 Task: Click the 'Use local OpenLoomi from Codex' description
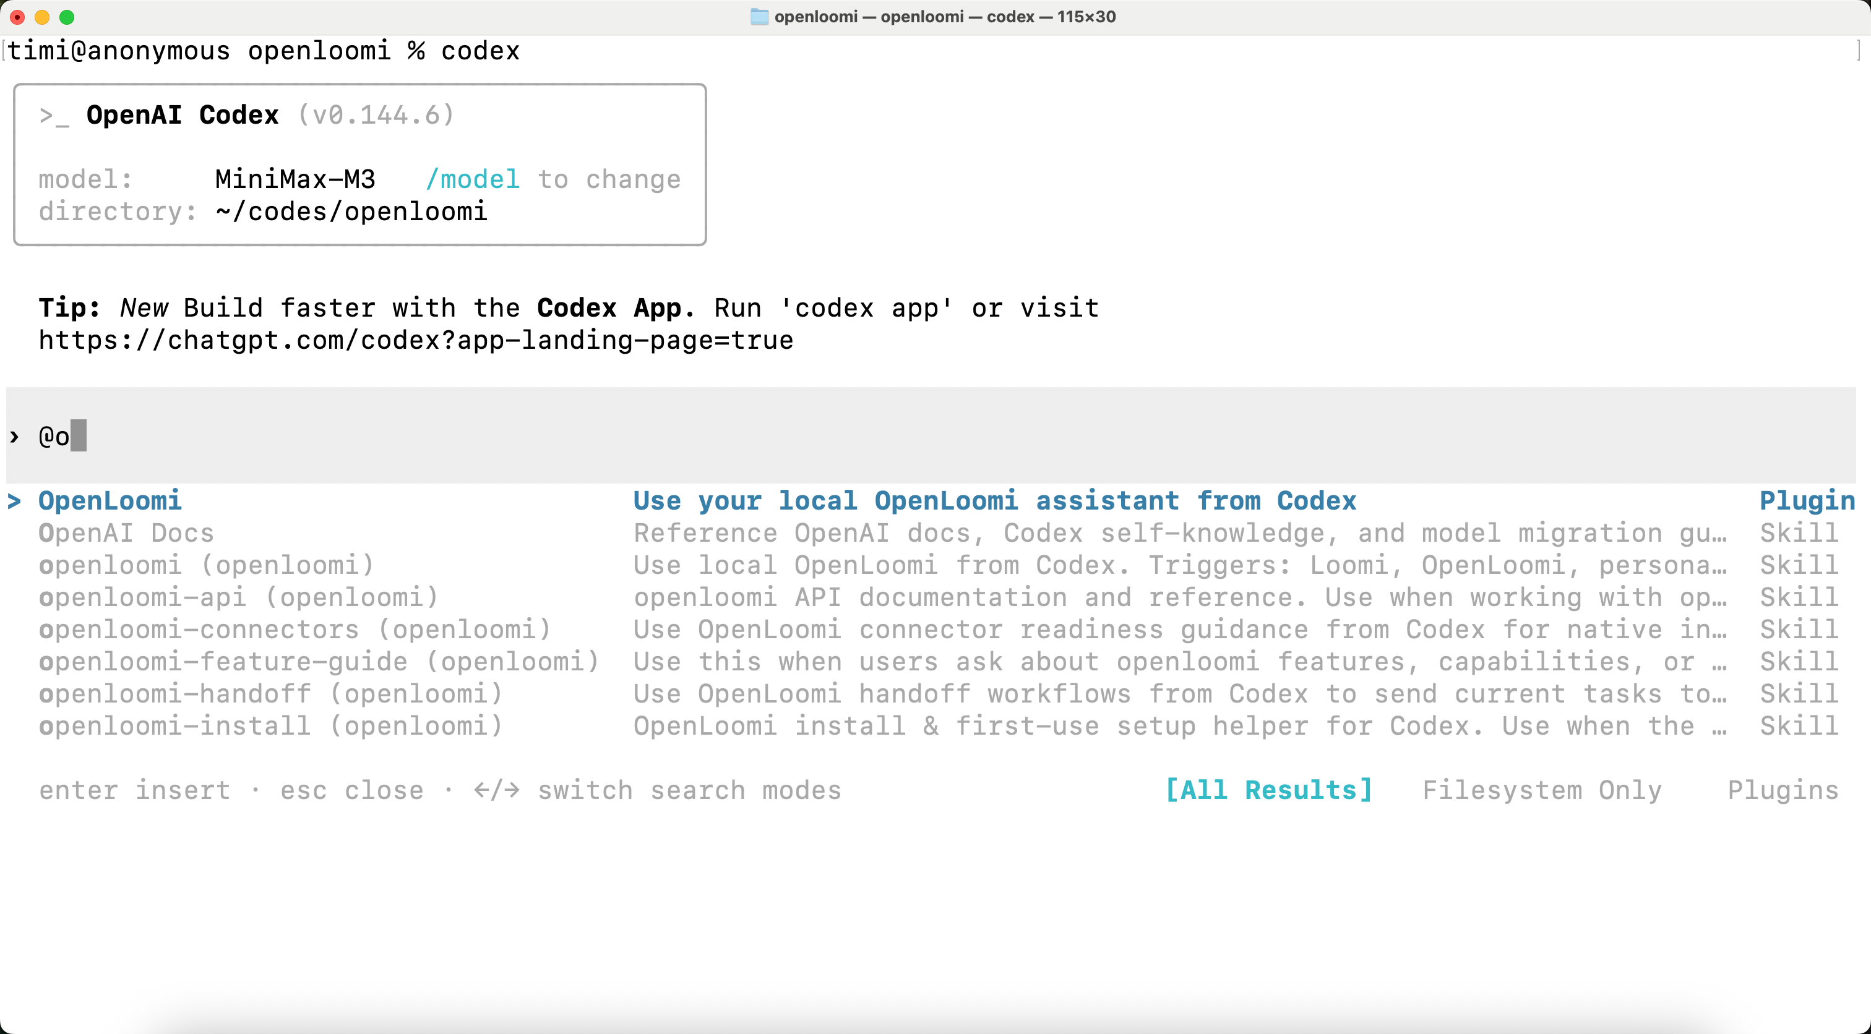pos(1181,565)
